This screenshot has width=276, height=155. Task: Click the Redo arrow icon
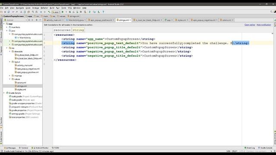coord(17,12)
